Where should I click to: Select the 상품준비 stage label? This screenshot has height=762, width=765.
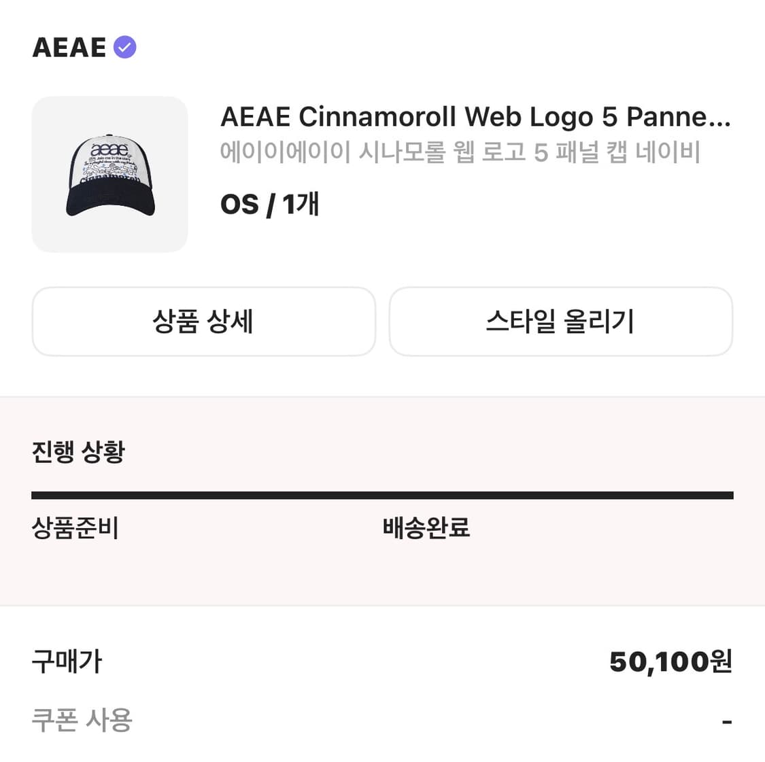(76, 527)
